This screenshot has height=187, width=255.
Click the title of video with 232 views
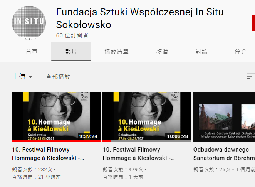(x=48, y=153)
